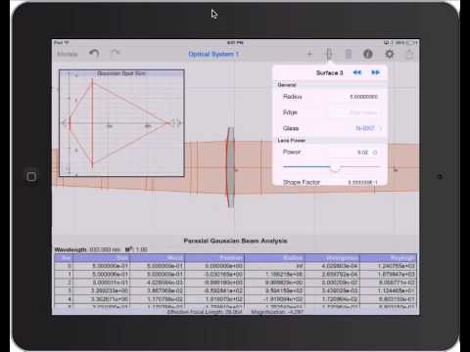Viewport: 470px width, 352px height.
Task: Tap the Effective Focal Length readout
Action: pos(205,312)
